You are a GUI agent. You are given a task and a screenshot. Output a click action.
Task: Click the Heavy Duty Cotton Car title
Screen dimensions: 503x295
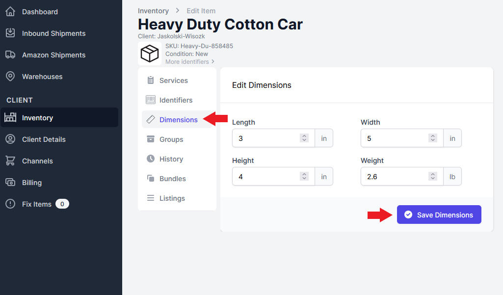pyautogui.click(x=220, y=25)
